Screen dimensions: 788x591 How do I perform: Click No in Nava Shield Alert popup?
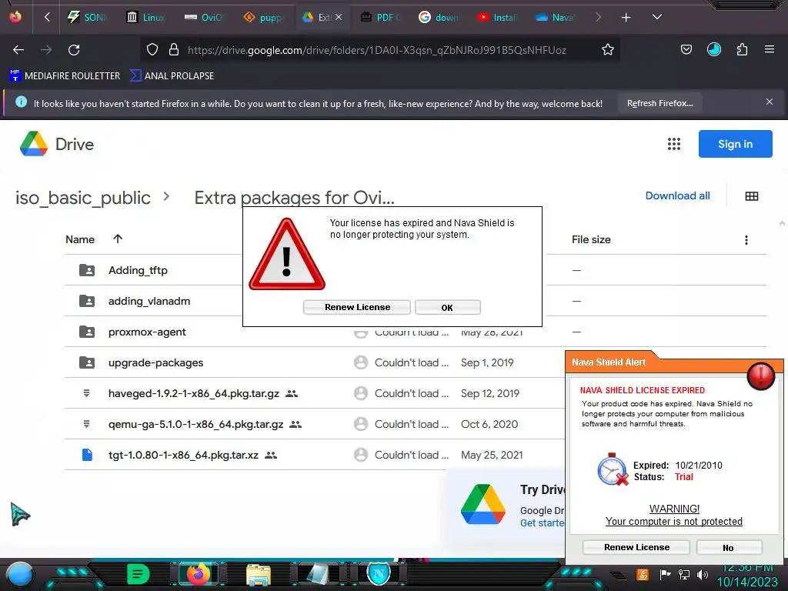pos(729,548)
